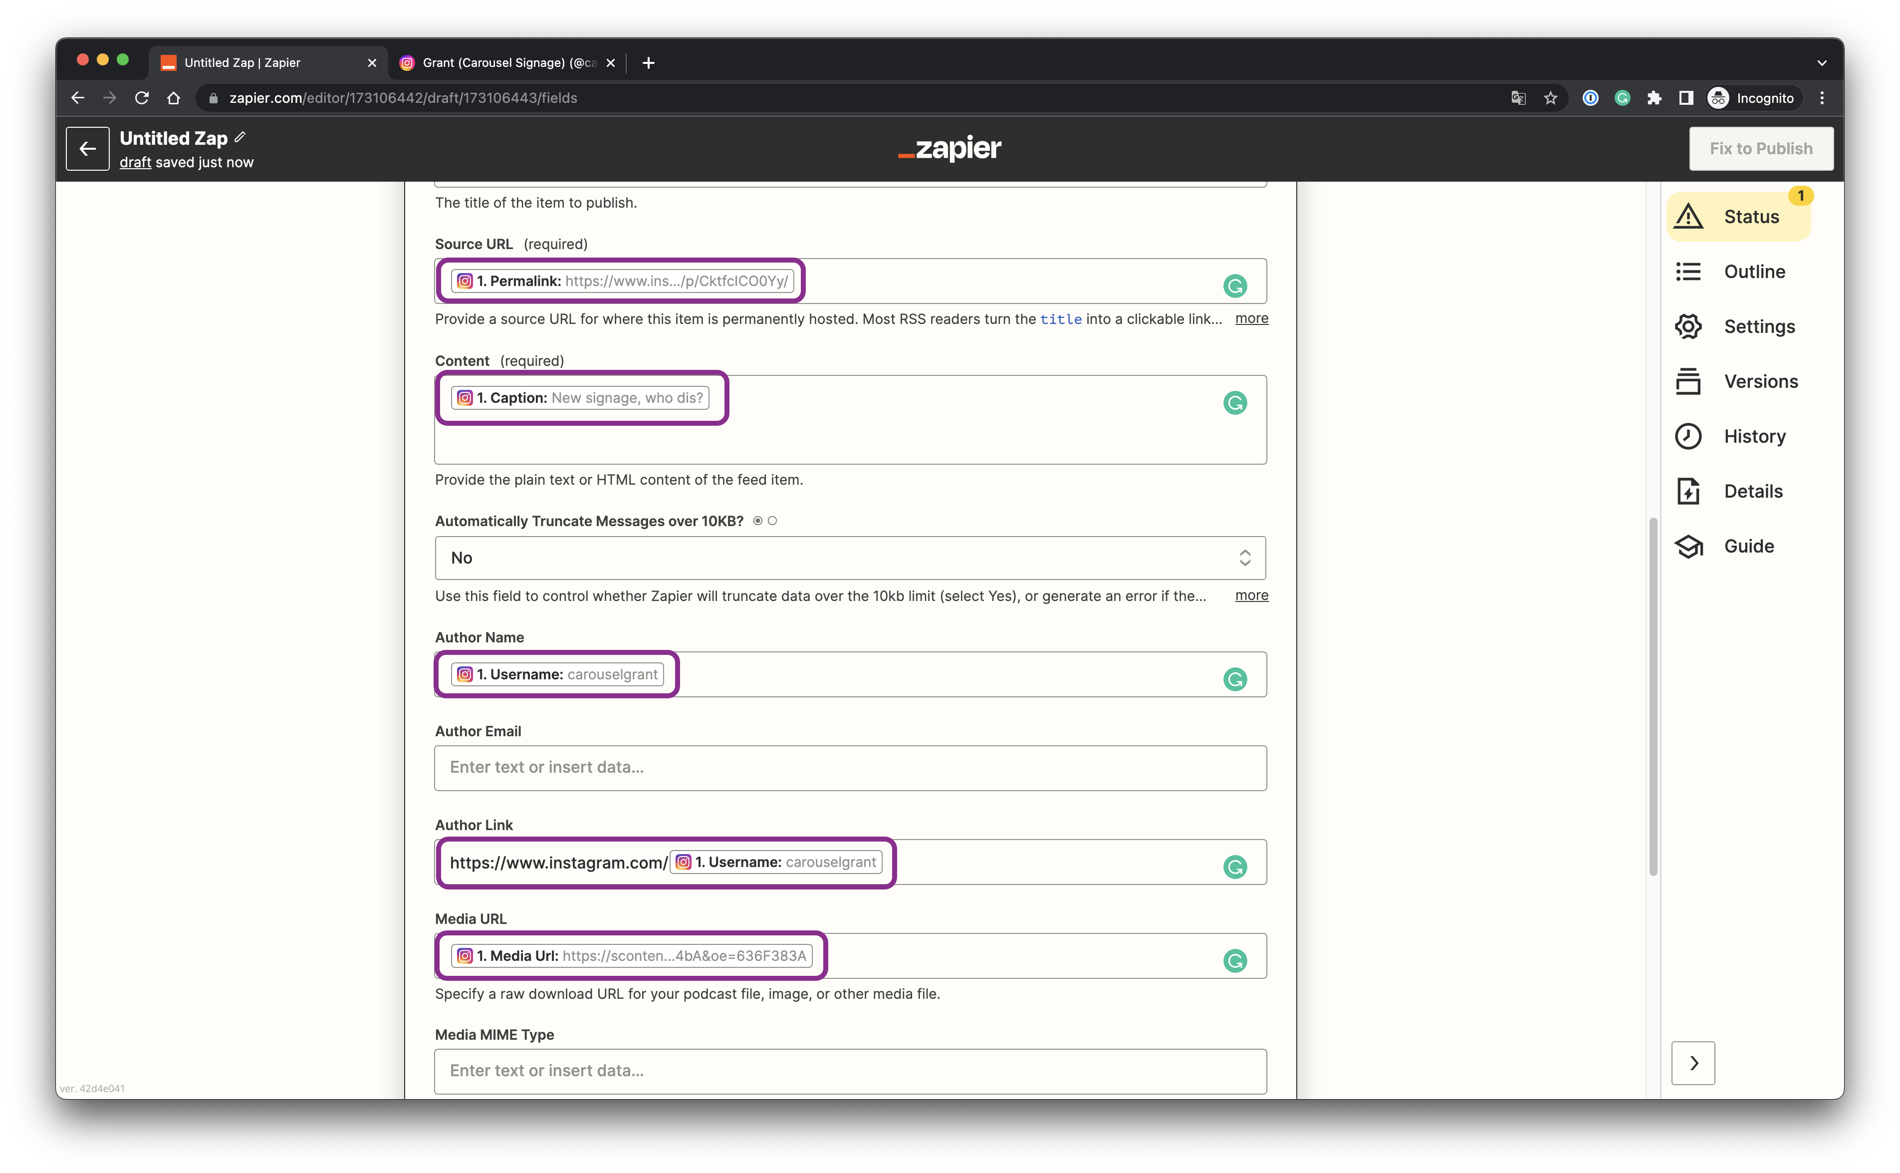This screenshot has height=1173, width=1900.
Task: Click the Zapier logo in the header
Action: [x=950, y=148]
